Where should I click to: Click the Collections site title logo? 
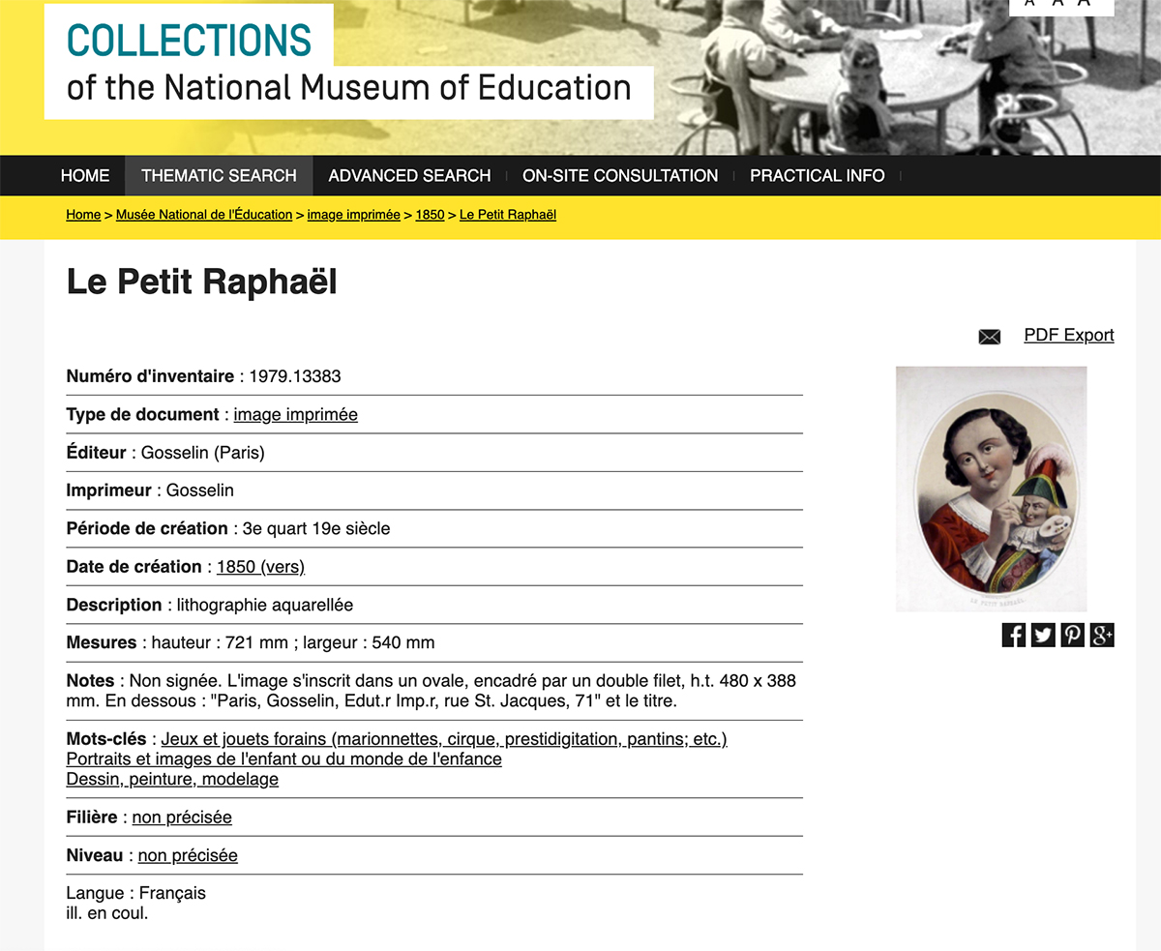click(x=190, y=41)
